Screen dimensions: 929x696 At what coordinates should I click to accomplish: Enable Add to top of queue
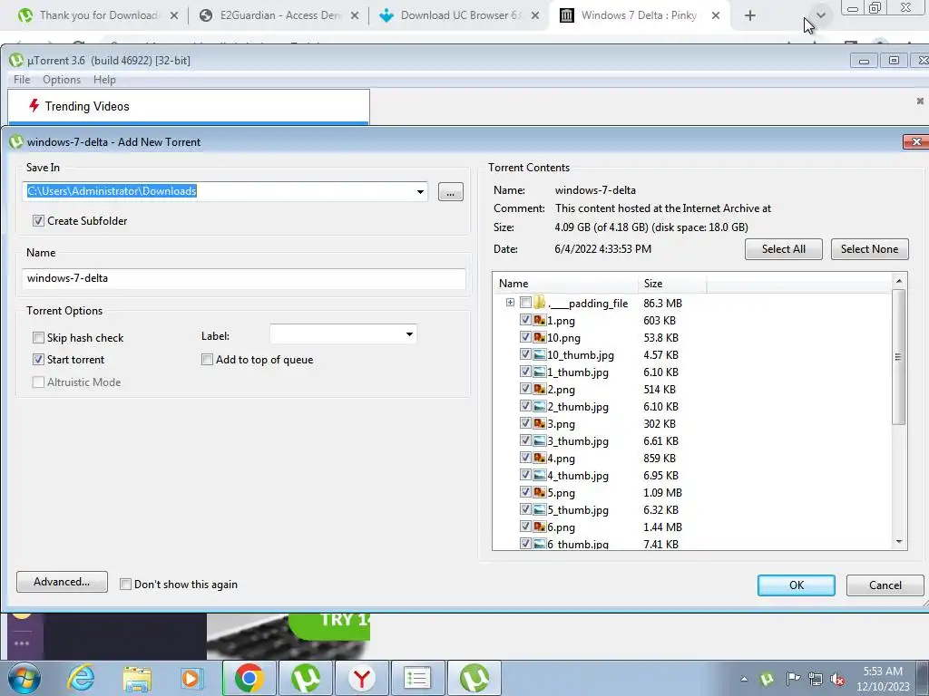pyautogui.click(x=208, y=359)
